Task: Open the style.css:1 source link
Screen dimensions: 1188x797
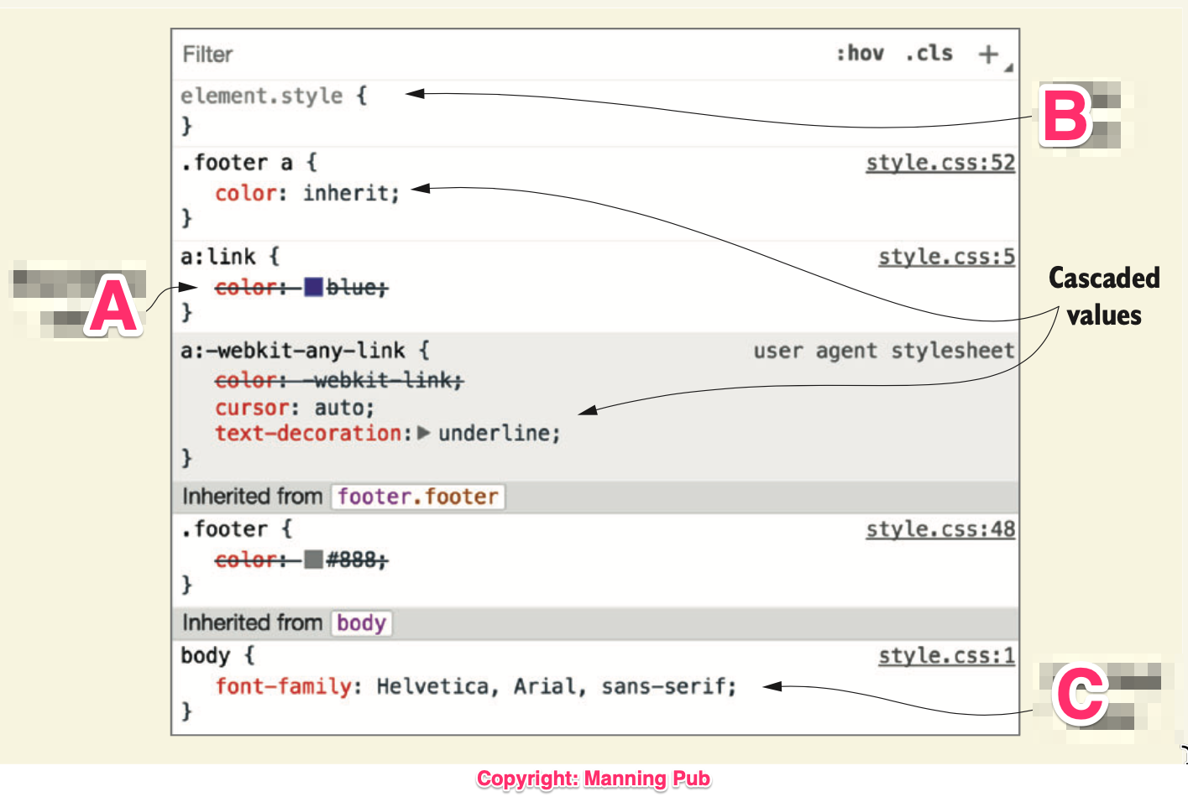Action: click(x=946, y=655)
